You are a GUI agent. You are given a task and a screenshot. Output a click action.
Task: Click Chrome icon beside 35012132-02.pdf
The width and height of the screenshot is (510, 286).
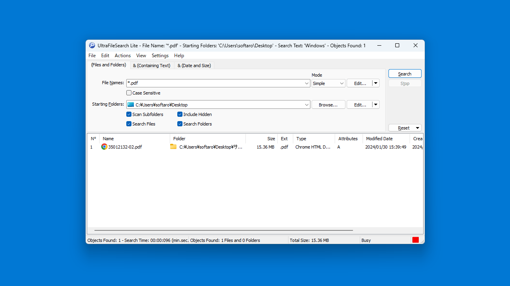104,147
